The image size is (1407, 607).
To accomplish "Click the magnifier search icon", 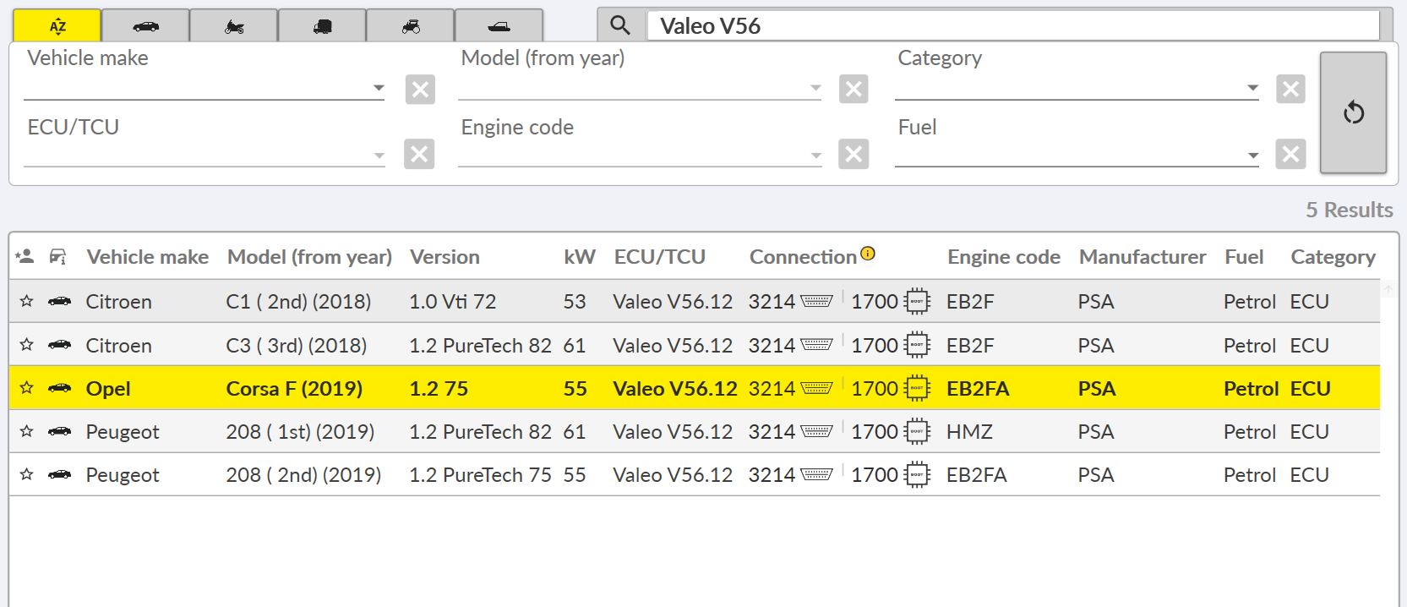I will pyautogui.click(x=620, y=25).
